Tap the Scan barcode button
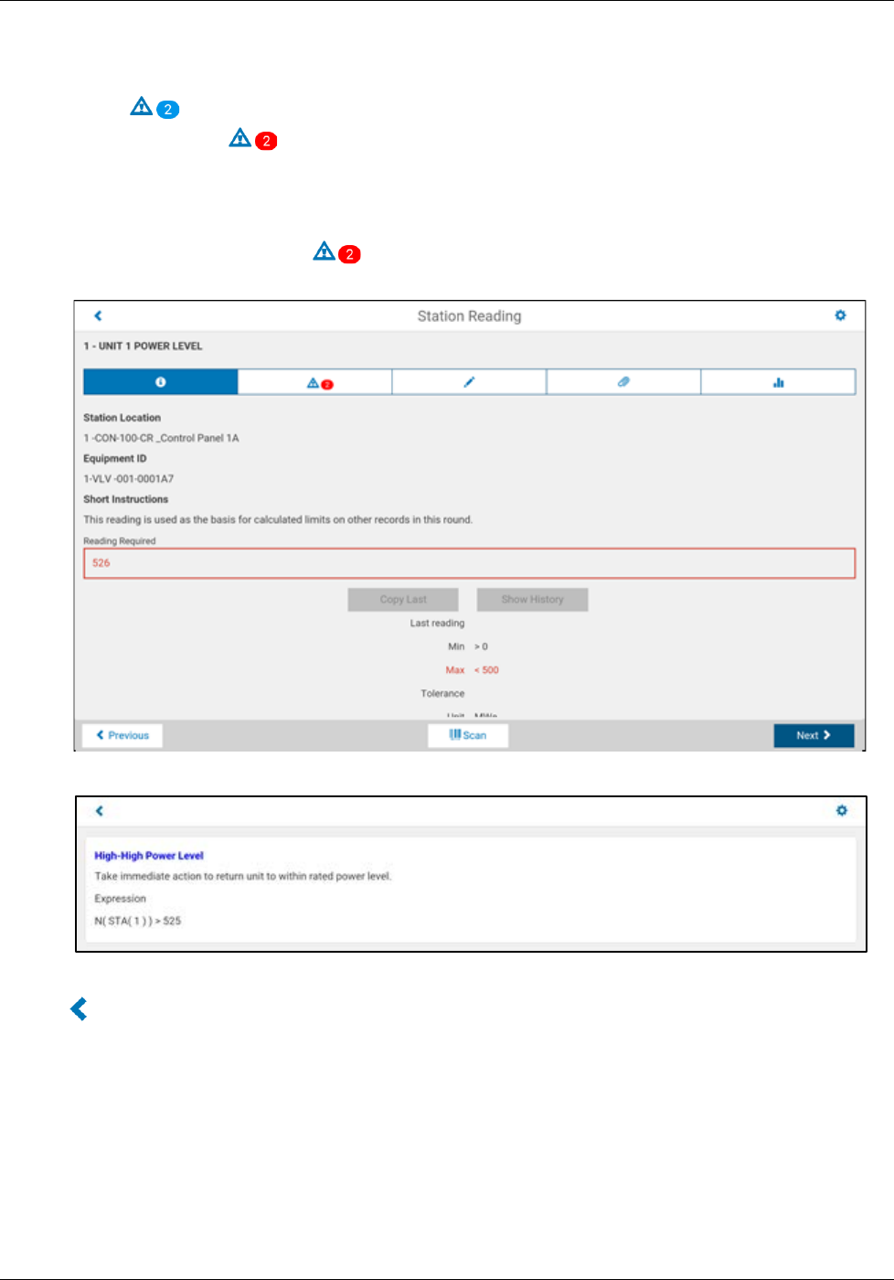The image size is (894, 1280). point(468,735)
